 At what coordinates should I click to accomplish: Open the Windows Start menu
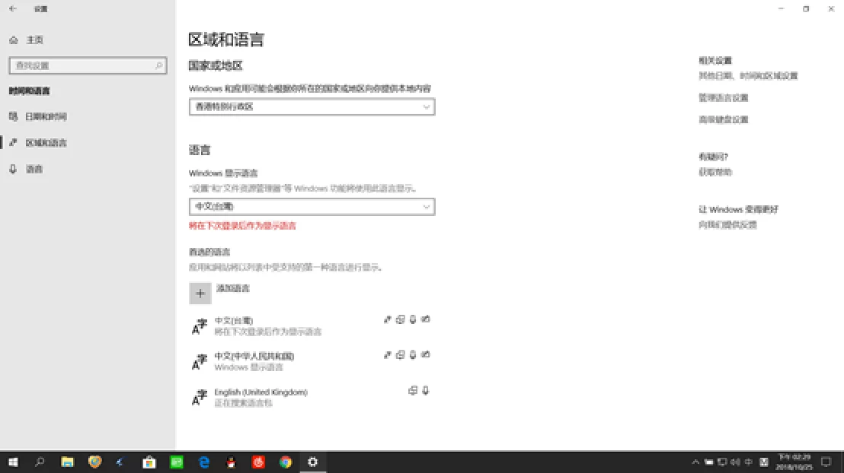13,462
